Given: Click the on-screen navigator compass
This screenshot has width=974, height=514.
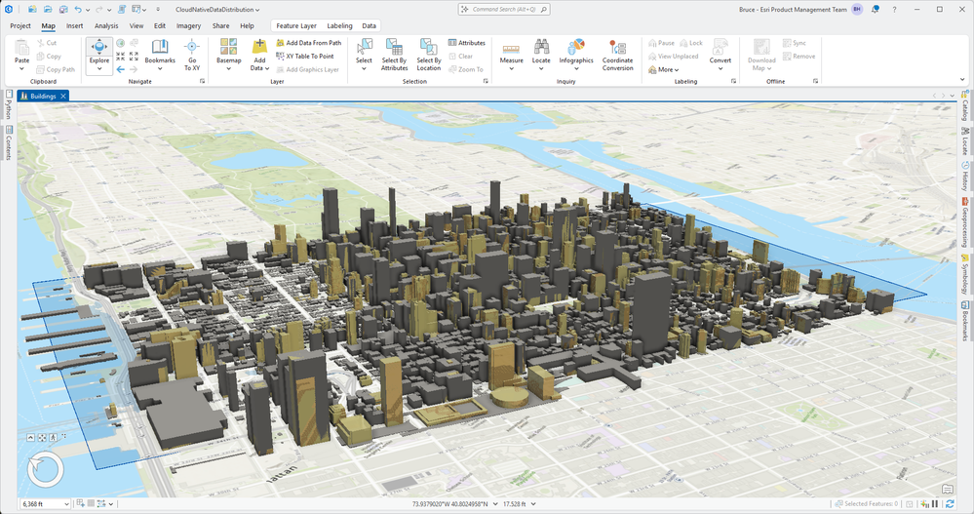Looking at the screenshot, I should [45, 468].
